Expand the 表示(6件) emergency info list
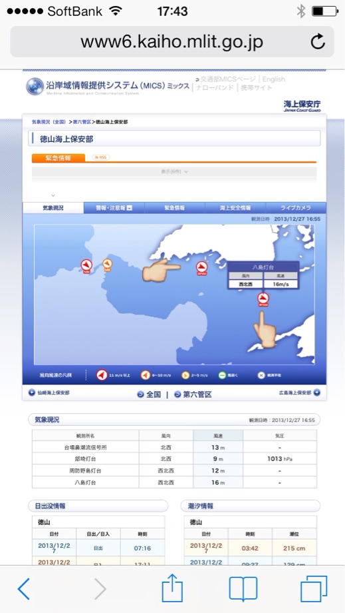345x613 pixels. coord(174,172)
